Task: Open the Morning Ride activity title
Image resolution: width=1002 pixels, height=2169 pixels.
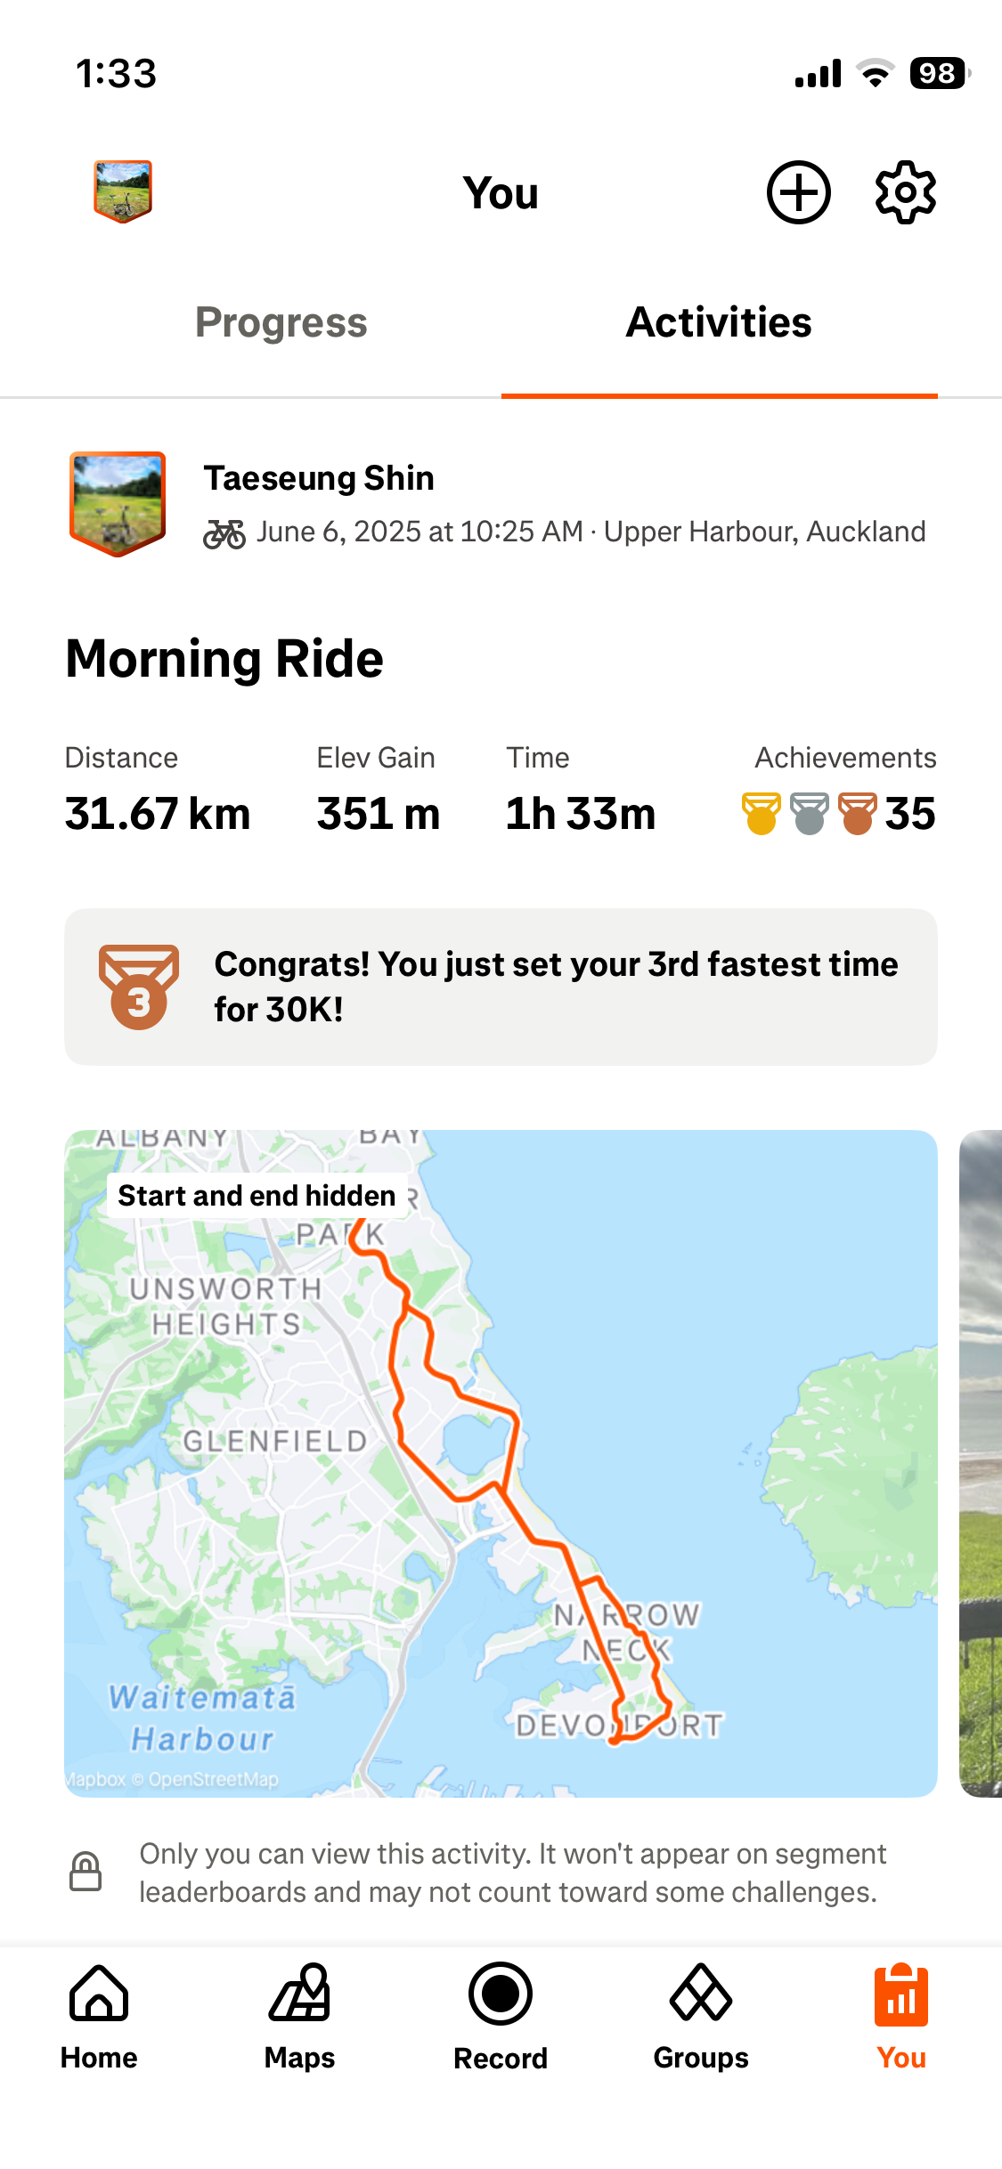Action: 224,659
